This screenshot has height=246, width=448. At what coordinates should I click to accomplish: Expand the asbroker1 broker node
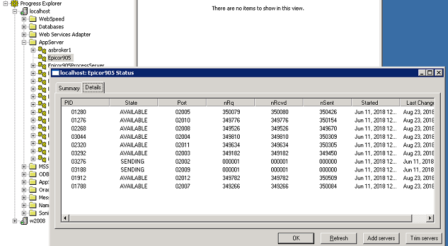click(33, 50)
